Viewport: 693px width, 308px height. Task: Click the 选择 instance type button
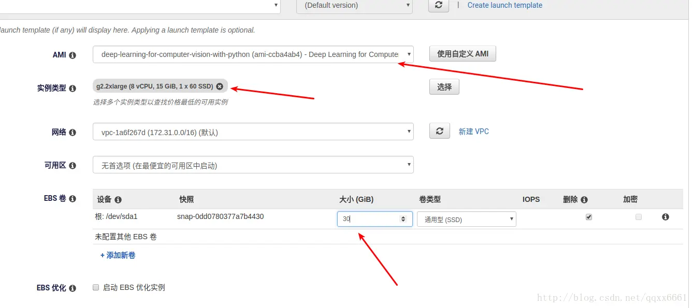[444, 87]
